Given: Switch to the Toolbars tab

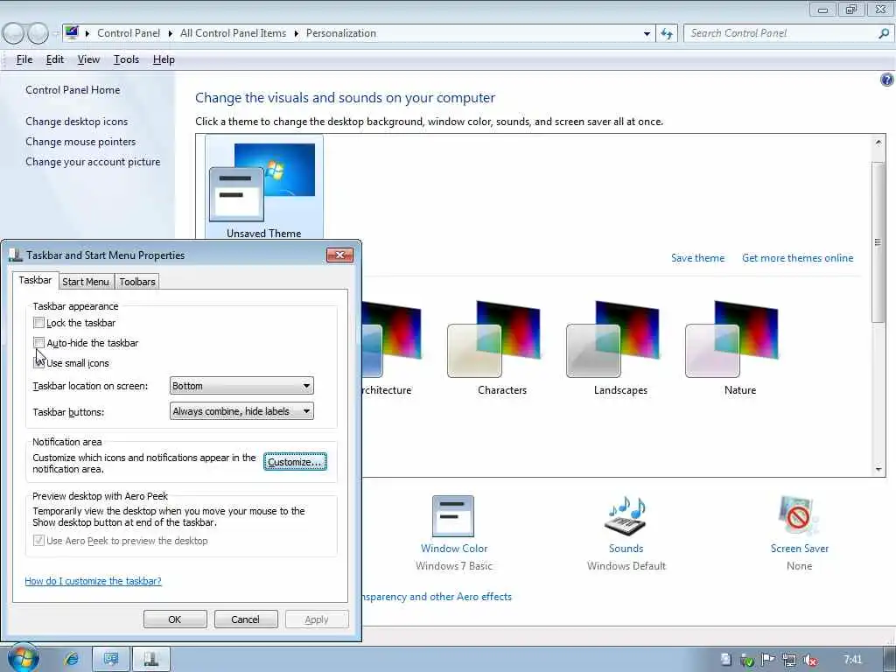Looking at the screenshot, I should tap(137, 282).
